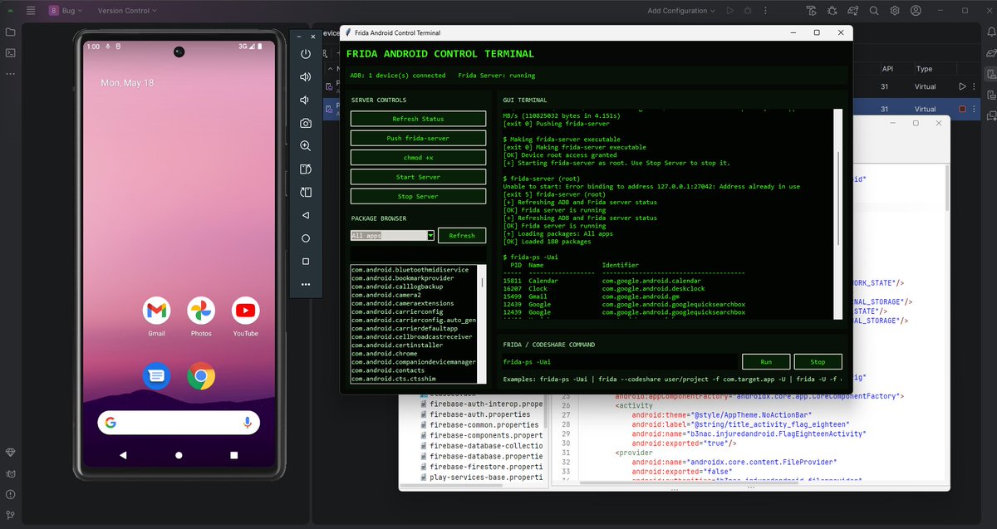Image resolution: width=997 pixels, height=529 pixels.
Task: Open Messages app on the phone
Action: (x=156, y=377)
